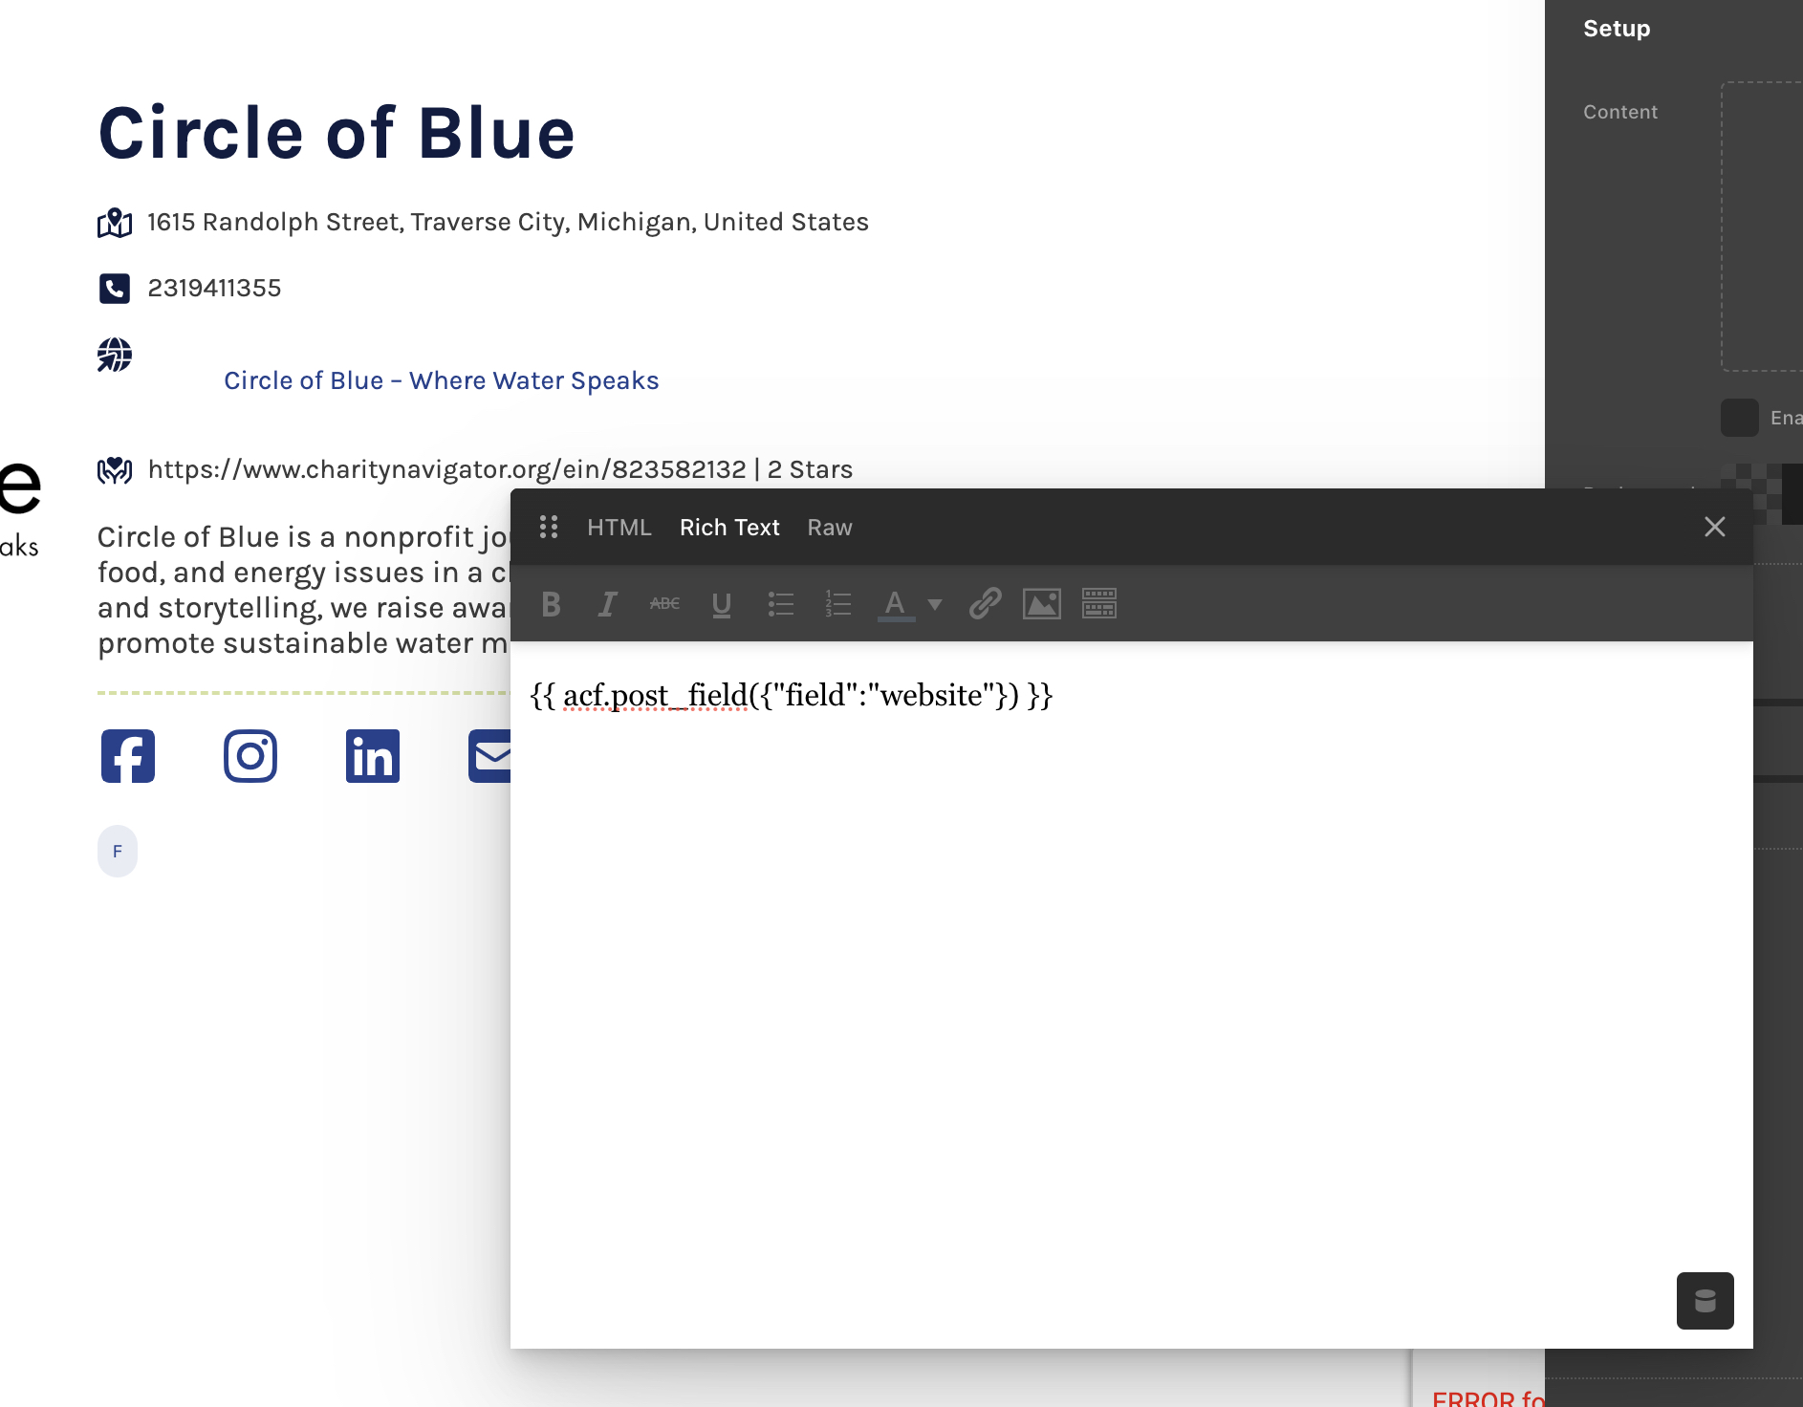Open dynamic data from the database icon
Image resolution: width=1803 pixels, height=1407 pixels.
[x=1705, y=1301]
